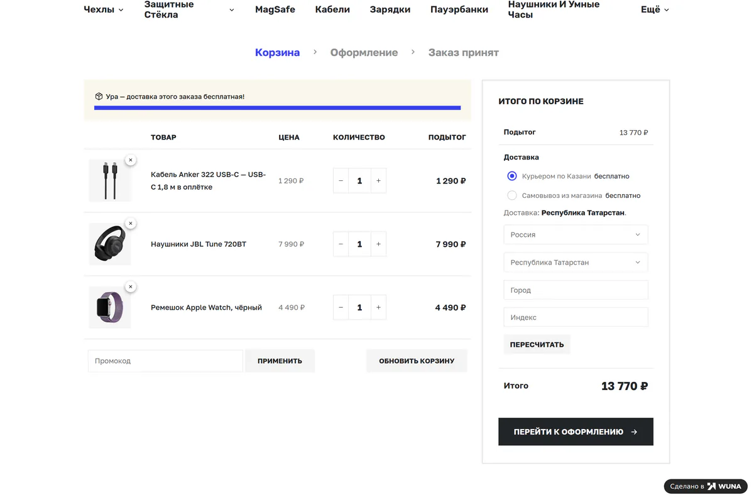Open the Apple Watch strap product thumbnail
The height and width of the screenshot is (500, 754).
click(x=110, y=308)
